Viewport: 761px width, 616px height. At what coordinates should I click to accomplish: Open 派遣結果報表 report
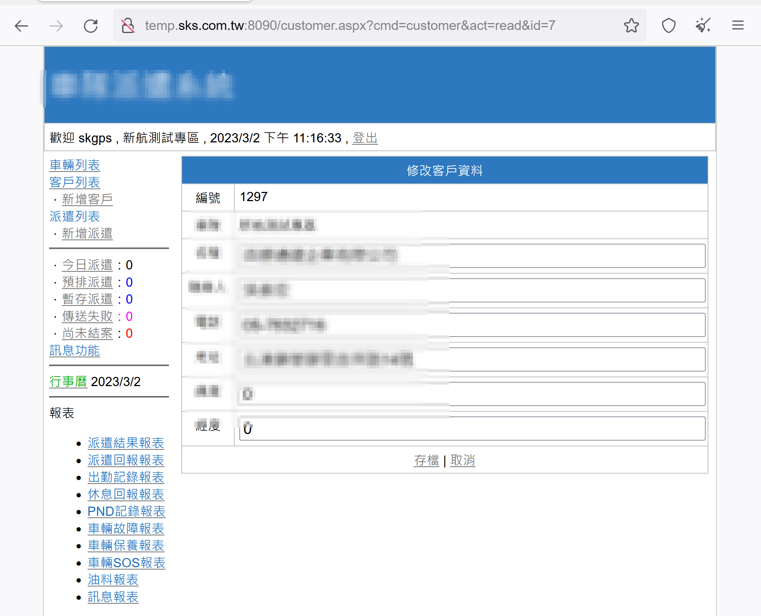(x=126, y=443)
